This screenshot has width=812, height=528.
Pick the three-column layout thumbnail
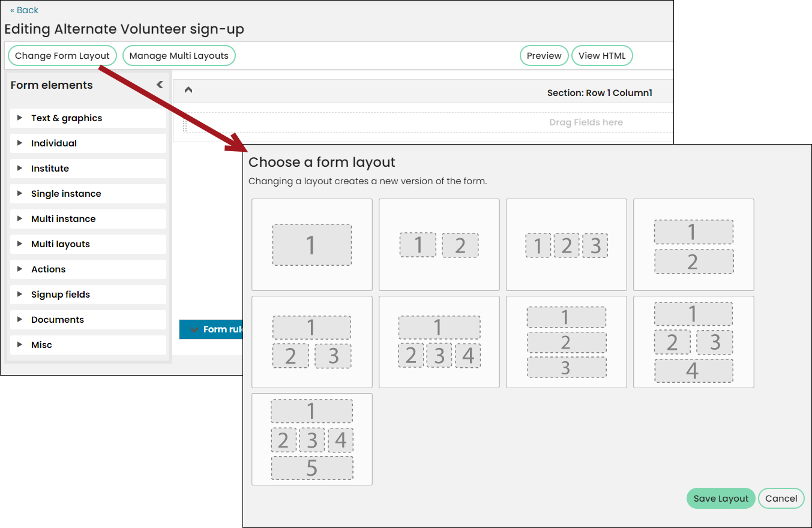567,245
